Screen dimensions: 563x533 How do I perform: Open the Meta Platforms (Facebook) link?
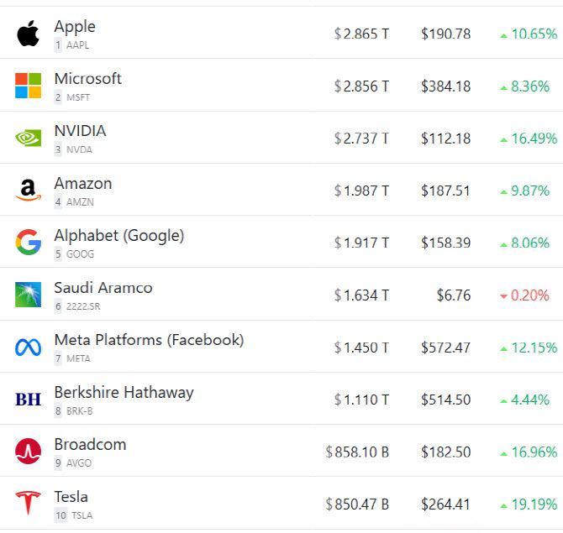pos(149,340)
